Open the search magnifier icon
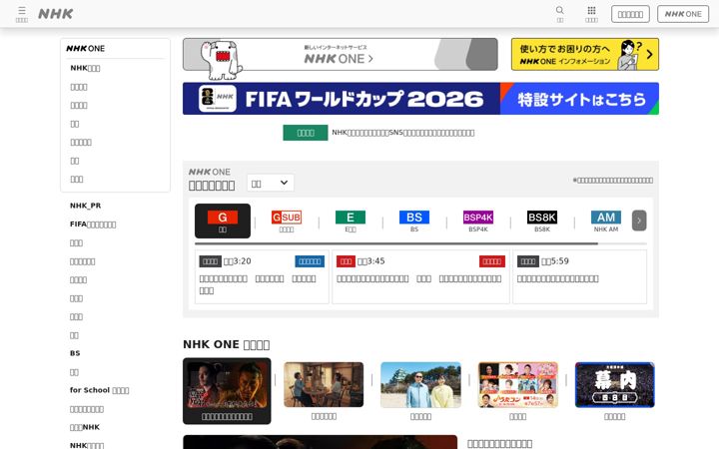This screenshot has height=449, width=719. (x=560, y=14)
